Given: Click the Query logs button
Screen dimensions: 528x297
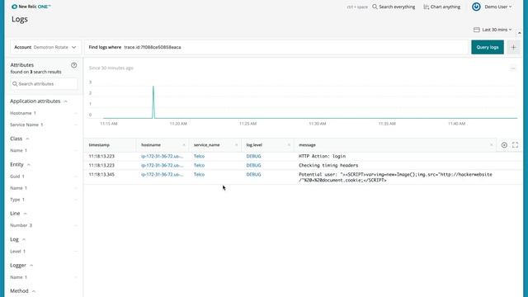Looking at the screenshot, I should pyautogui.click(x=488, y=47).
